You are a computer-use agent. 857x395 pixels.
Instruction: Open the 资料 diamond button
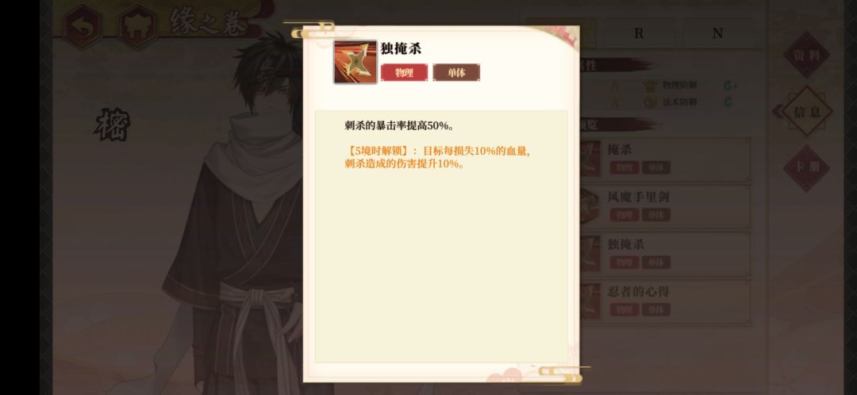(807, 55)
